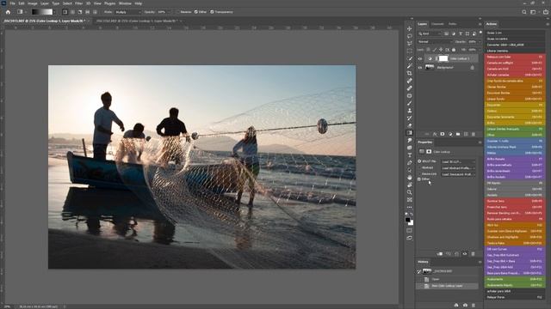Open the Load Abstract Profile dropdown
Image resolution: width=551 pixels, height=309 pixels.
pos(459,168)
